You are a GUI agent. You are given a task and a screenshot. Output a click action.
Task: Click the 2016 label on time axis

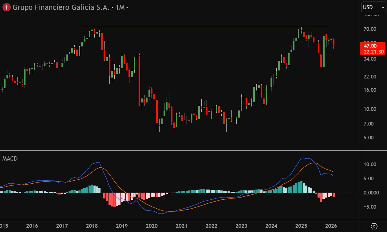click(32, 226)
